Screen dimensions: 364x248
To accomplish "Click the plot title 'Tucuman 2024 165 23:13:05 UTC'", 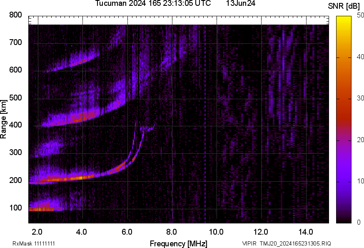I will (x=153, y=3).
